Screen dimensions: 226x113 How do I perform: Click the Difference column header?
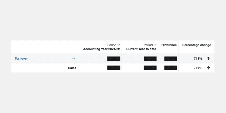[169, 45]
